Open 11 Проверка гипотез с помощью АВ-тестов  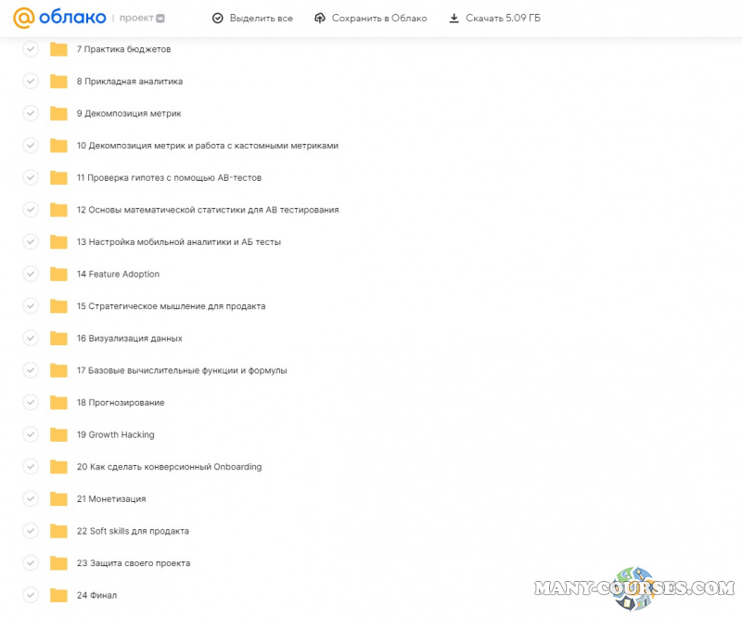pyautogui.click(x=169, y=178)
